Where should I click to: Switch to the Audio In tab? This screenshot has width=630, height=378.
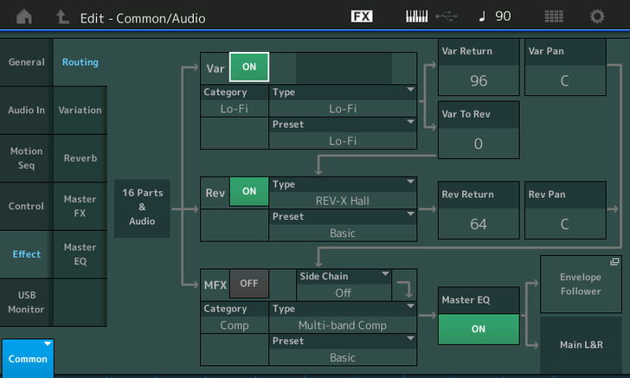tap(26, 110)
